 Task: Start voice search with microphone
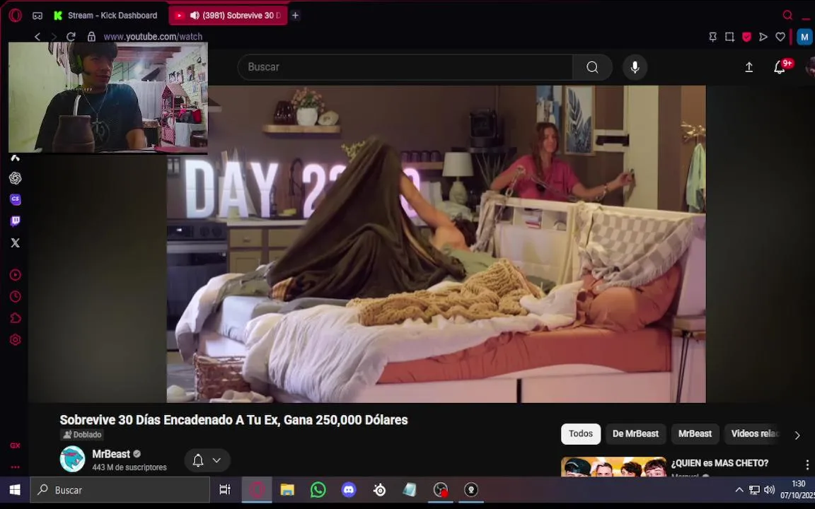tap(635, 67)
